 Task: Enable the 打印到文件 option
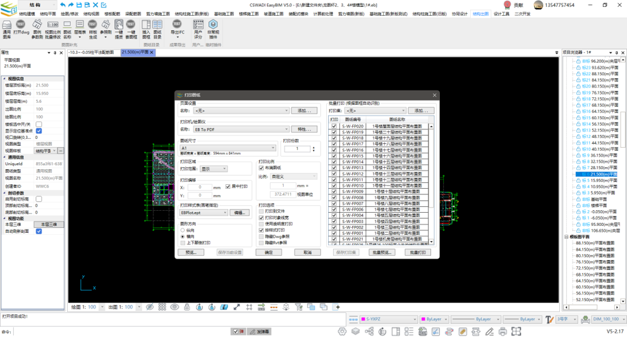(x=262, y=211)
